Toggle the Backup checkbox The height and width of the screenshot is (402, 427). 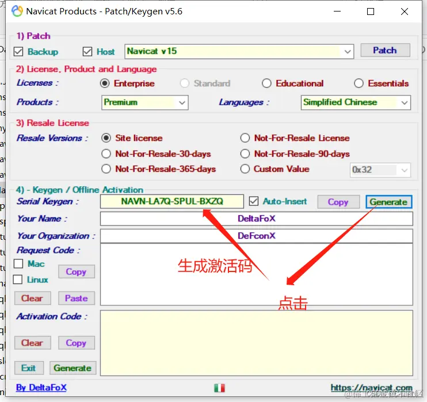tap(18, 51)
